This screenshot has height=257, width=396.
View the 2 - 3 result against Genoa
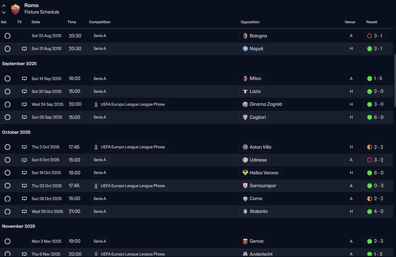coord(375,241)
